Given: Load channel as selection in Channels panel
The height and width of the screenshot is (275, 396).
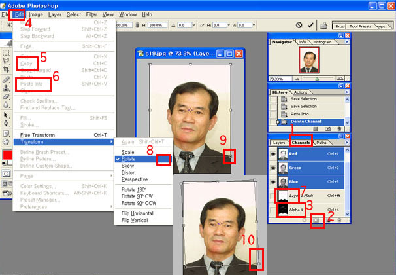Looking at the screenshot, I should coord(305,220).
